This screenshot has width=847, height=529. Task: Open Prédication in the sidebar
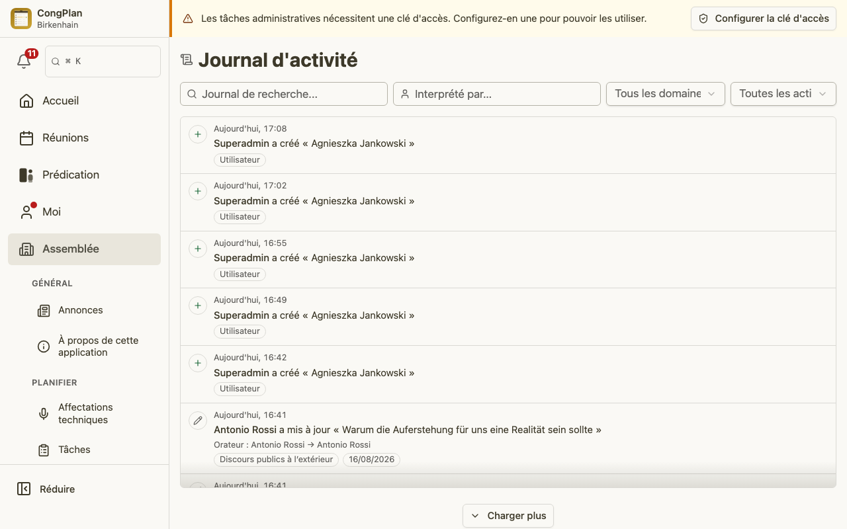point(84,175)
